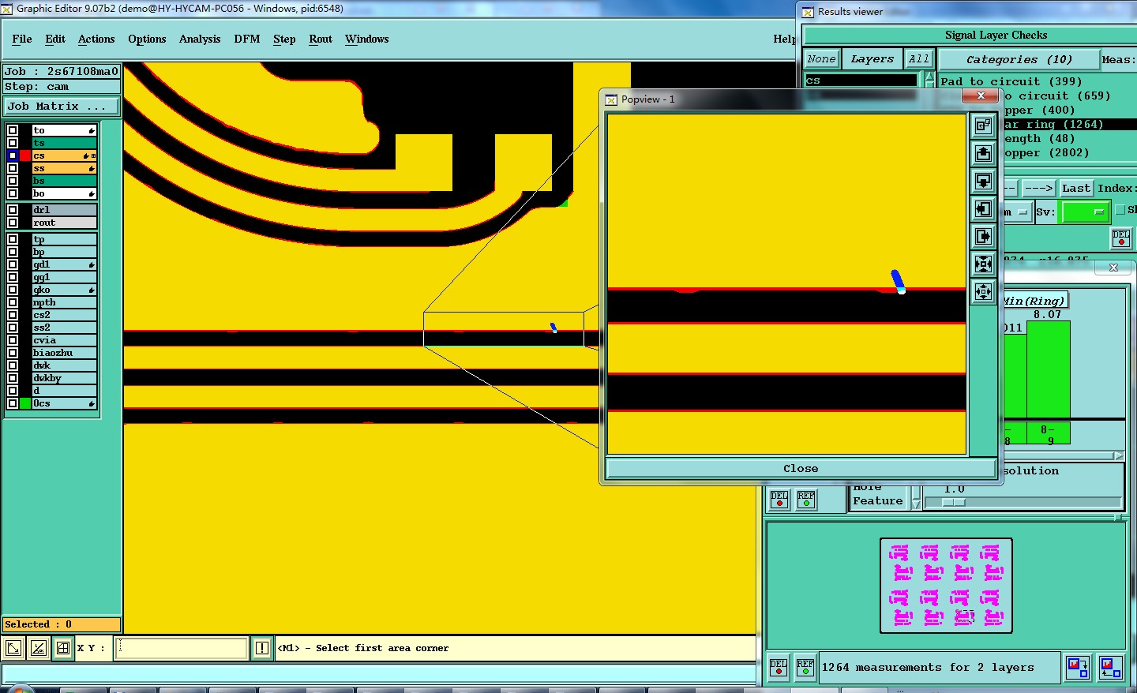Screen dimensions: 1137x693
Task: Toggle visibility checkbox for layer to
Action: coord(13,130)
